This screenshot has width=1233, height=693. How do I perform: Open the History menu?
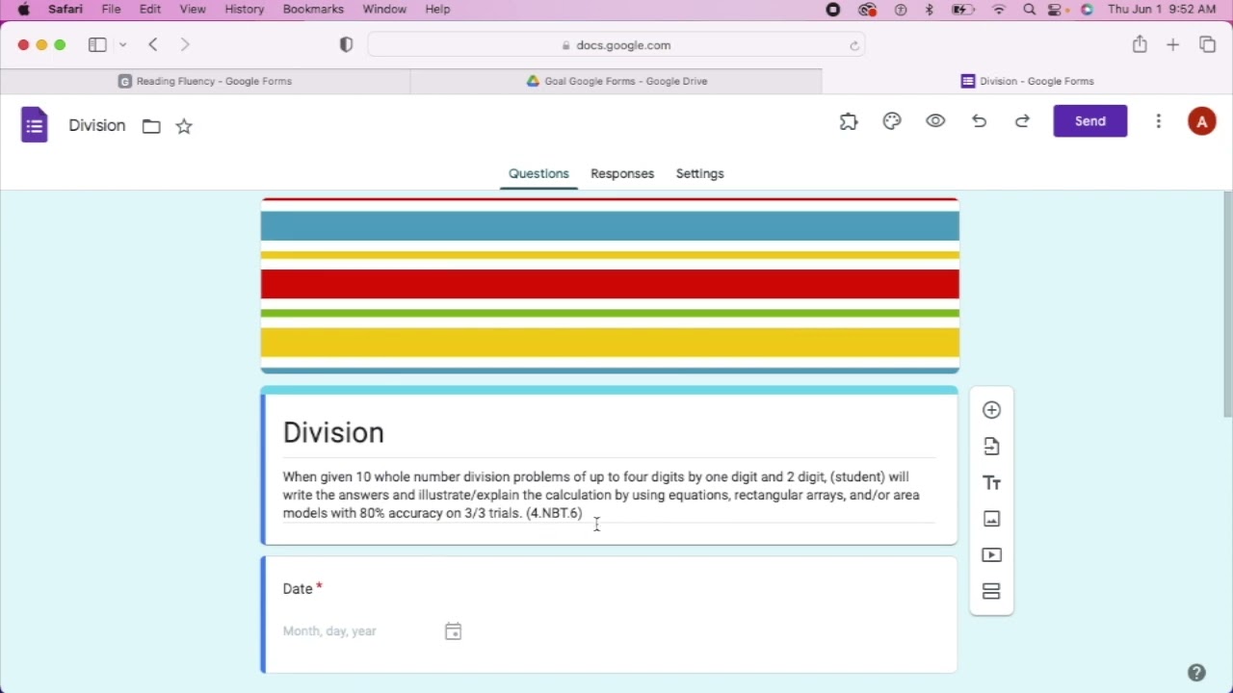(244, 9)
